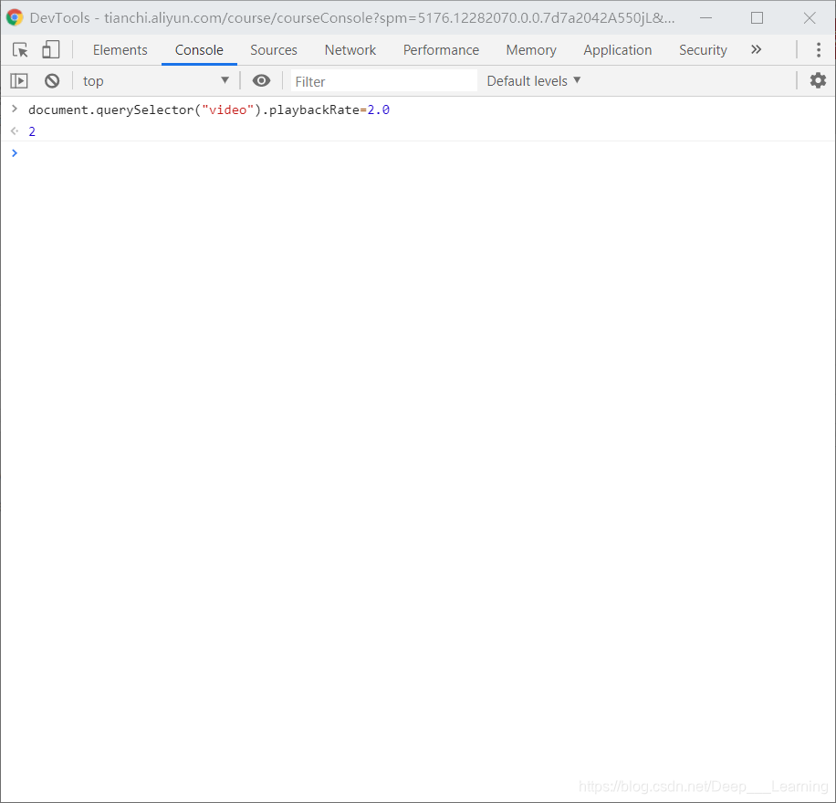Open the Sources panel

pos(273,49)
